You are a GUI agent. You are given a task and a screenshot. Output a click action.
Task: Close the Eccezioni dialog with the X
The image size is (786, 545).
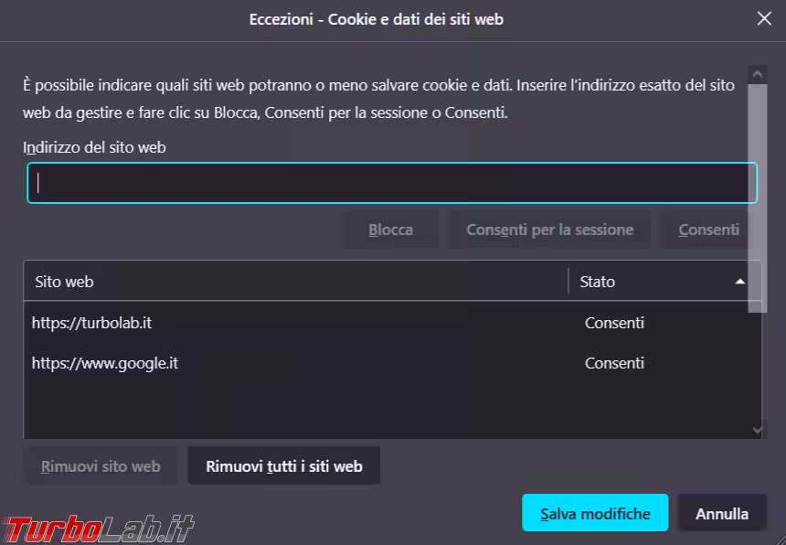click(764, 19)
